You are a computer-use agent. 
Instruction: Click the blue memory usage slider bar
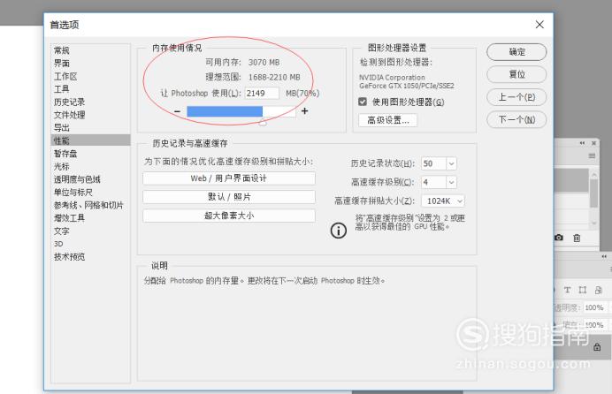click(225, 111)
